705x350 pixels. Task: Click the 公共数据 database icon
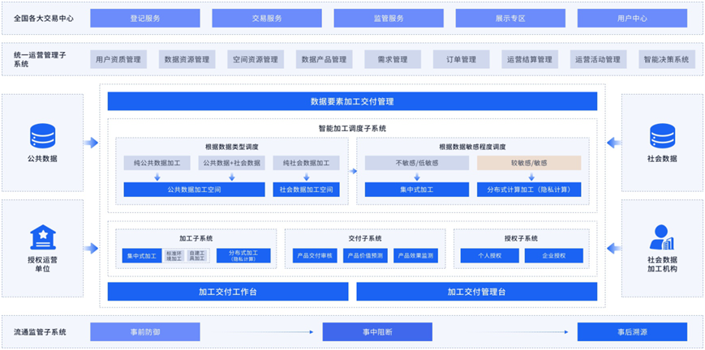click(43, 135)
